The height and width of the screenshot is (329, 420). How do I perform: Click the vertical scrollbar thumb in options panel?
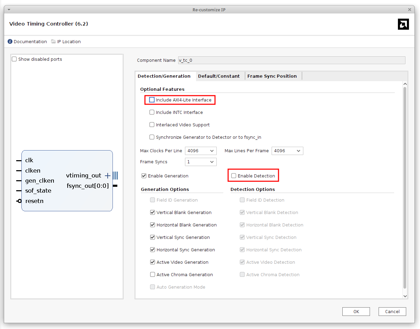click(405, 188)
